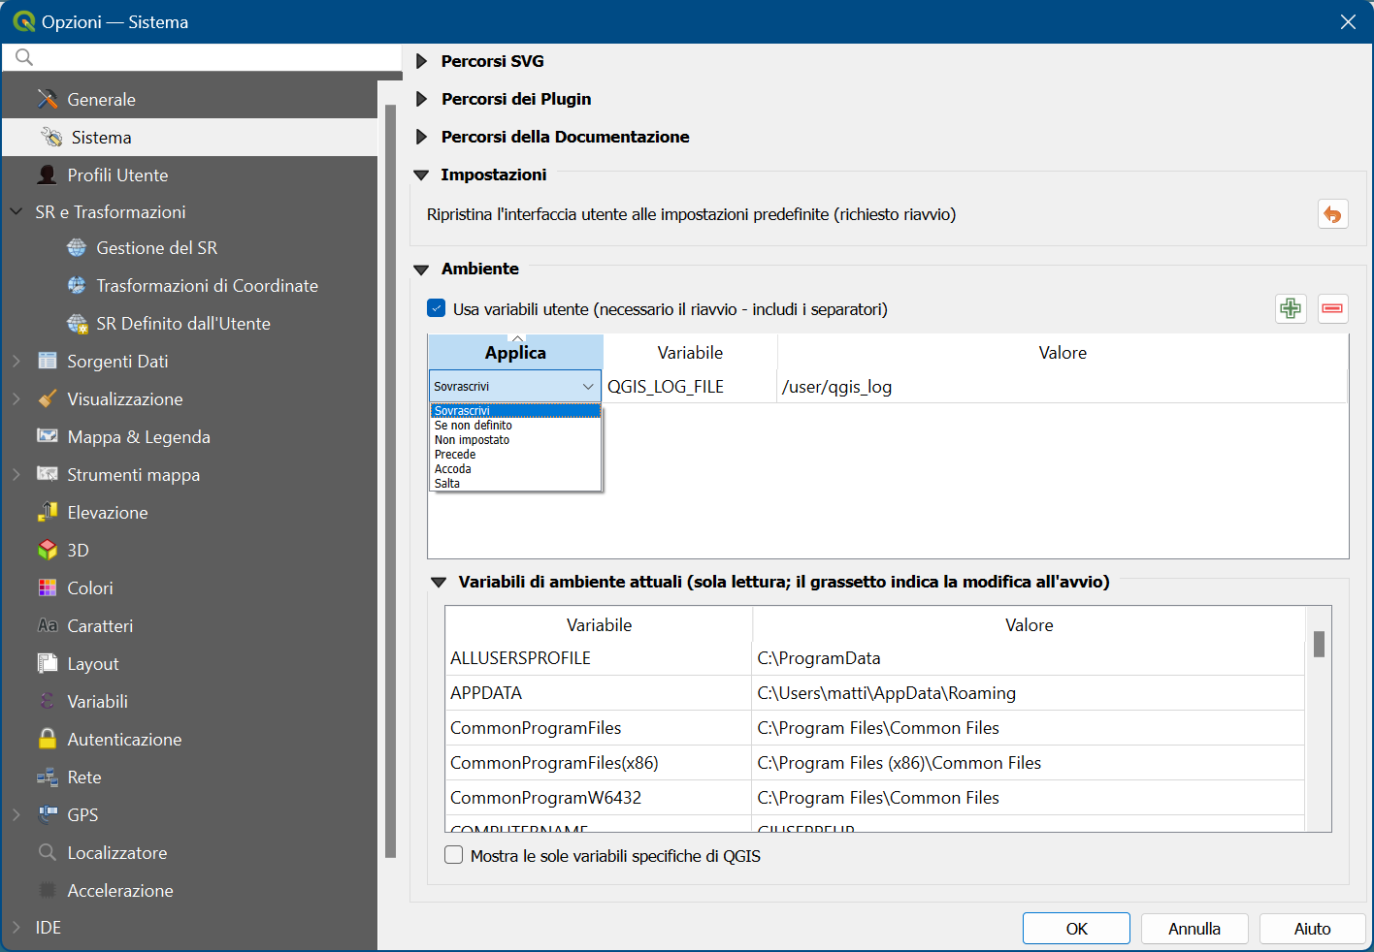Image resolution: width=1374 pixels, height=952 pixels.
Task: Open help with the Aiuto button
Action: [x=1312, y=928]
